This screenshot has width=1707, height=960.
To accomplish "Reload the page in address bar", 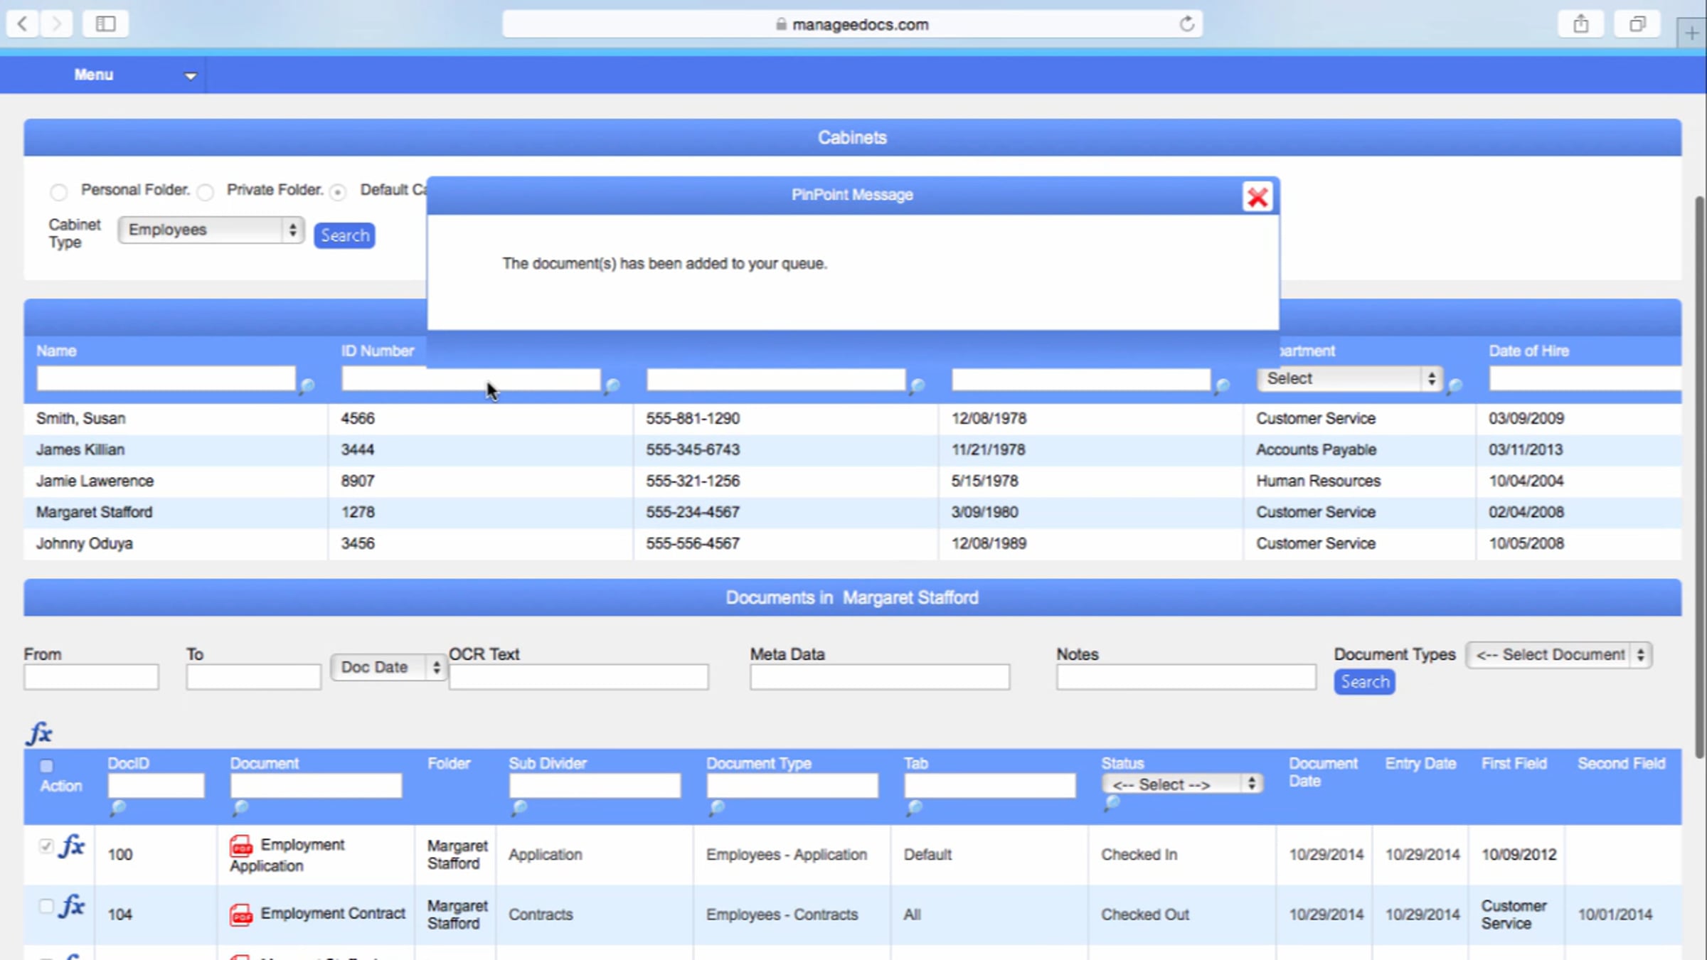I will pyautogui.click(x=1186, y=24).
